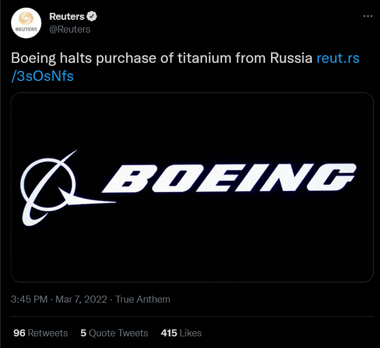The width and height of the screenshot is (380, 348).
Task: Click the /3sOsNfs link continuation
Action: click(x=43, y=76)
